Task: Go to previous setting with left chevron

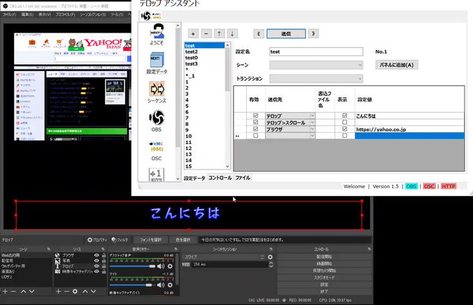Action: [259, 33]
